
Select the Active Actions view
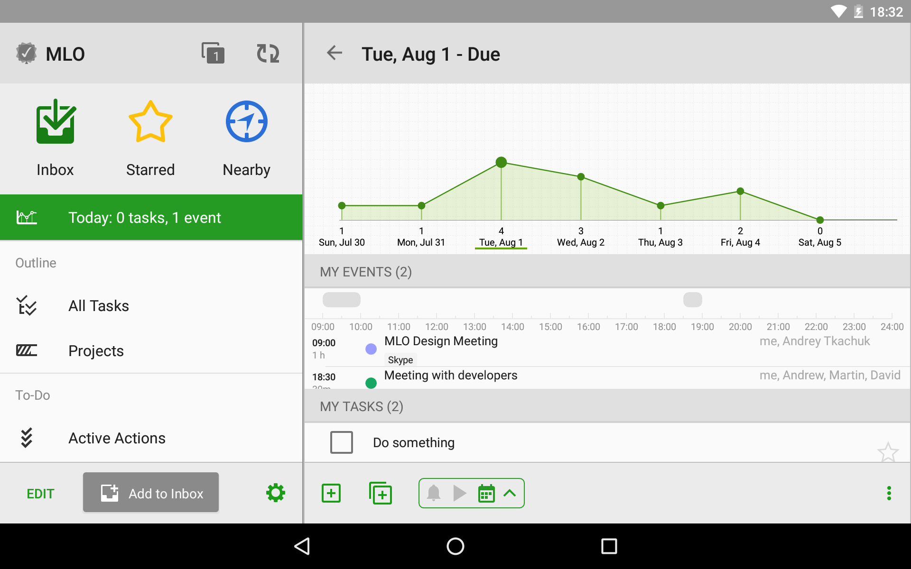117,438
